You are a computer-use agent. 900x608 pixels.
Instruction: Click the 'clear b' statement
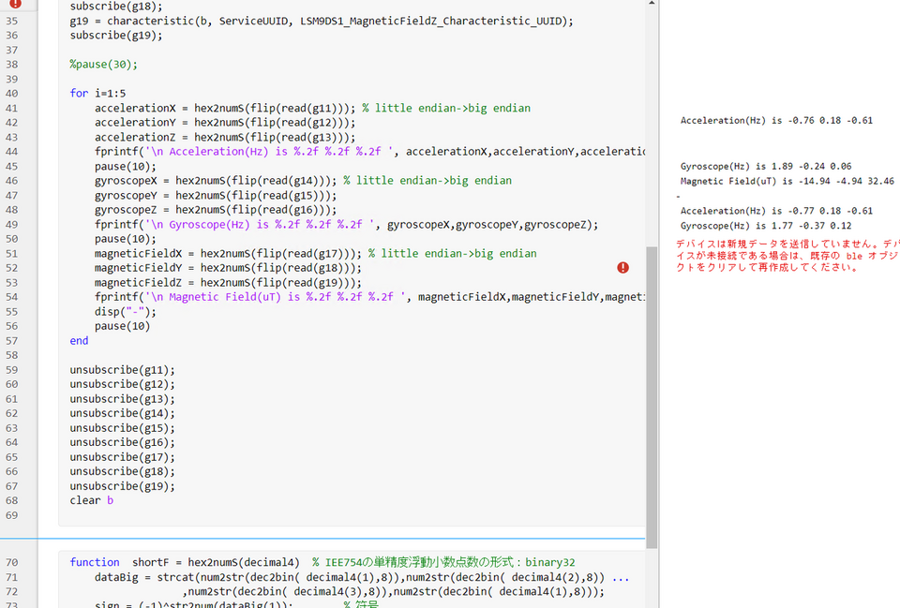91,501
